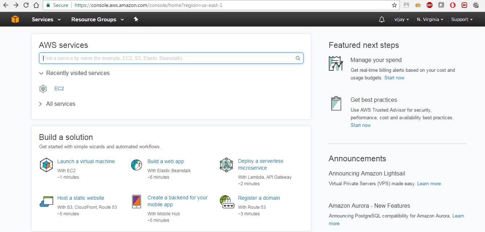Open the vijay account menu
The image size is (485, 232).
pyautogui.click(x=402, y=20)
